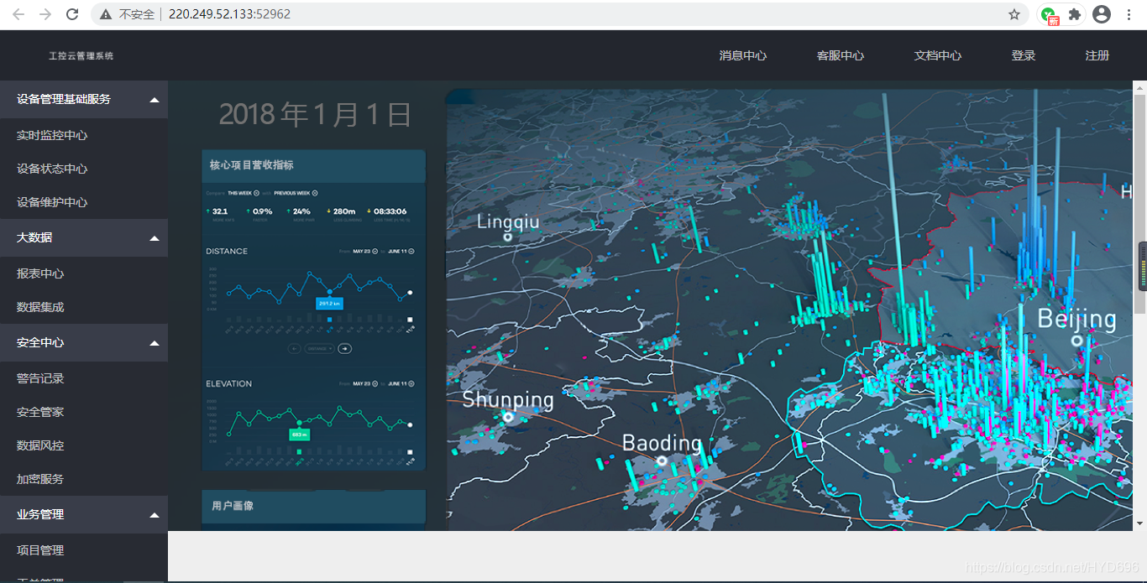Click the highlighted blue point on the DISTANCE chart
This screenshot has width=1147, height=583.
[x=329, y=292]
